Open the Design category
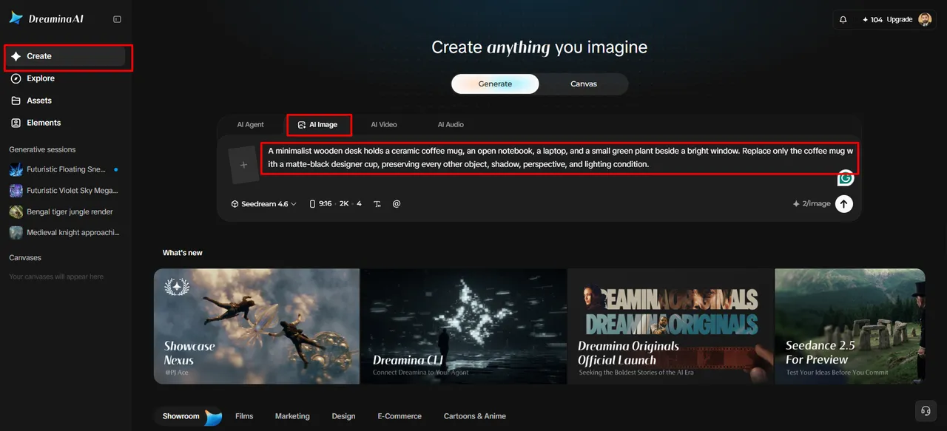This screenshot has width=947, height=431. tap(343, 416)
